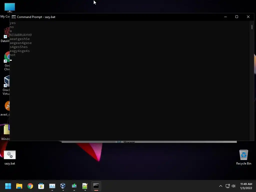The image size is (256, 192).
Task: Click the 'NIUW8RUAYH9' output line
Action: (21, 35)
